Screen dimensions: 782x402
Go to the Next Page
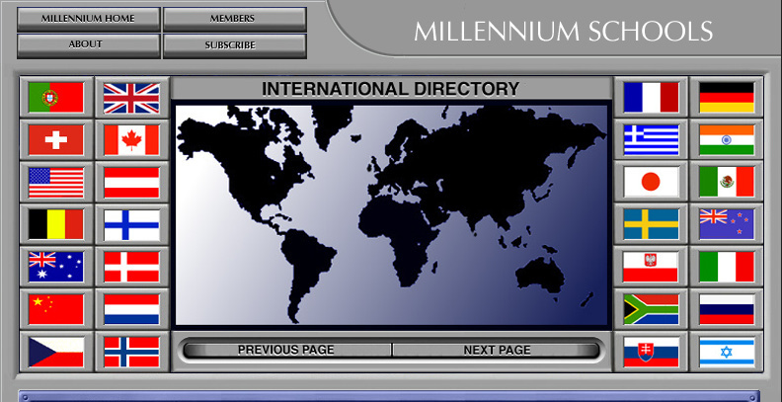497,350
